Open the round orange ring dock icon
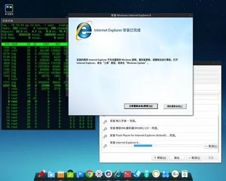226x181 pixels. point(156,174)
